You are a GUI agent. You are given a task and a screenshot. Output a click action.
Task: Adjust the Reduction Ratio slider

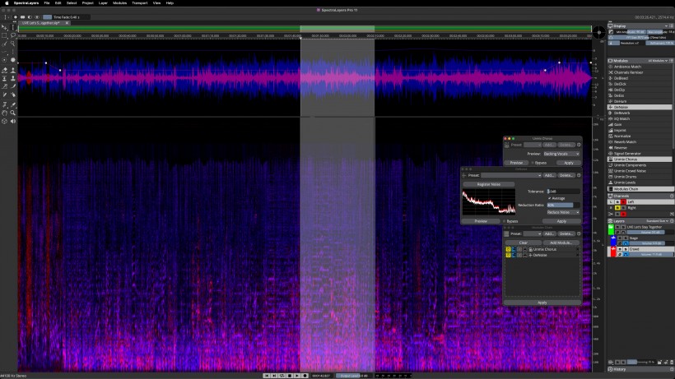point(563,206)
